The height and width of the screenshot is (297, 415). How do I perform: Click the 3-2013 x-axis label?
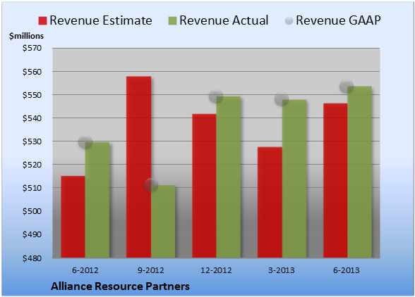282,270
